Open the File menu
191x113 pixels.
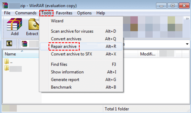pos(7,13)
